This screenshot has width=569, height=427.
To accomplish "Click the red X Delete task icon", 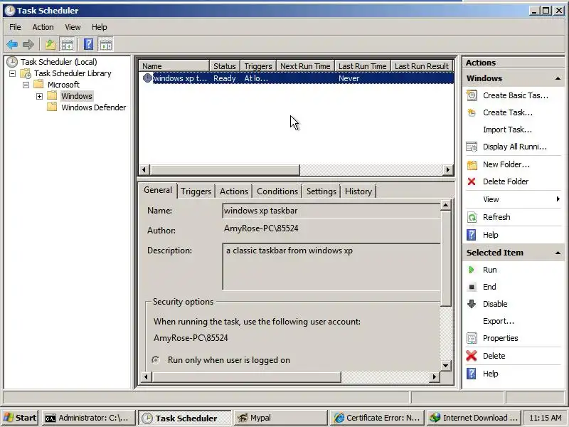I will click(472, 356).
